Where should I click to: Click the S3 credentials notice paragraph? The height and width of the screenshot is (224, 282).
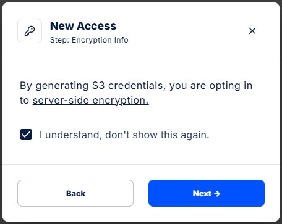[x=136, y=93]
